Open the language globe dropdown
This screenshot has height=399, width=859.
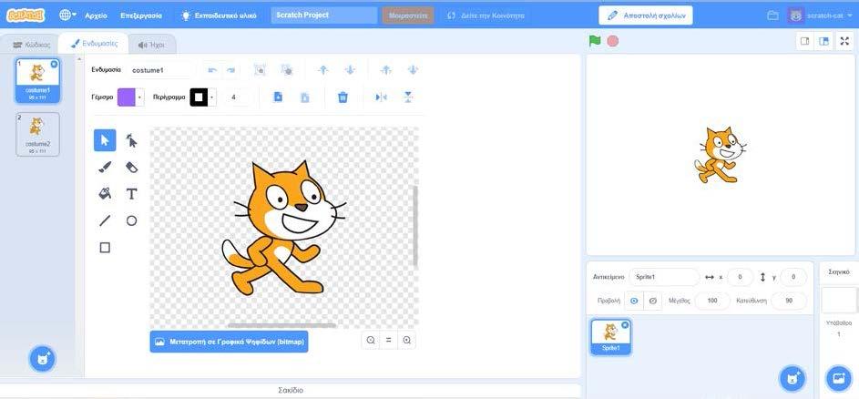(67, 15)
